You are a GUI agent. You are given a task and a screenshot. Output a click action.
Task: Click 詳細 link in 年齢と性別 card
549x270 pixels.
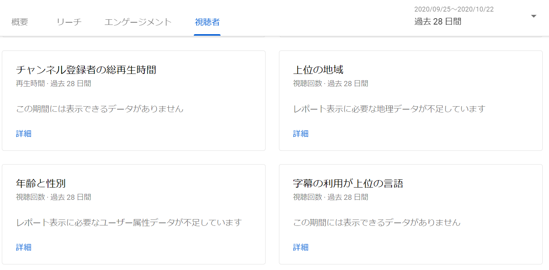coord(24,247)
